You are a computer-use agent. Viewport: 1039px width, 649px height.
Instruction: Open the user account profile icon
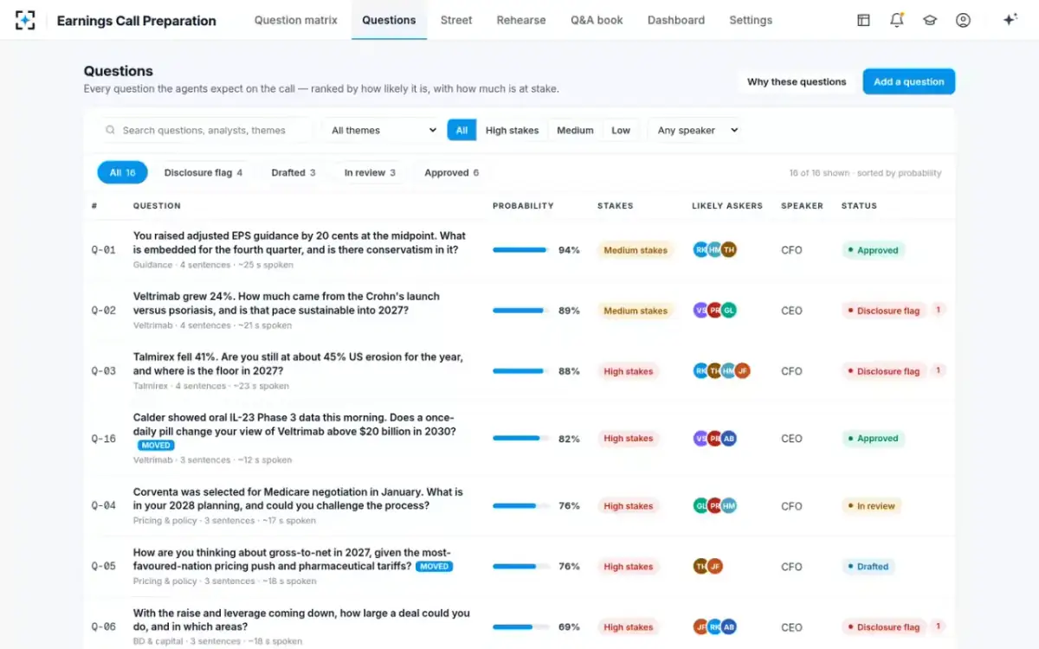(x=963, y=20)
